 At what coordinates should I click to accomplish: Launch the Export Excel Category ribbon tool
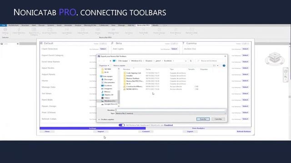(x=34, y=31)
